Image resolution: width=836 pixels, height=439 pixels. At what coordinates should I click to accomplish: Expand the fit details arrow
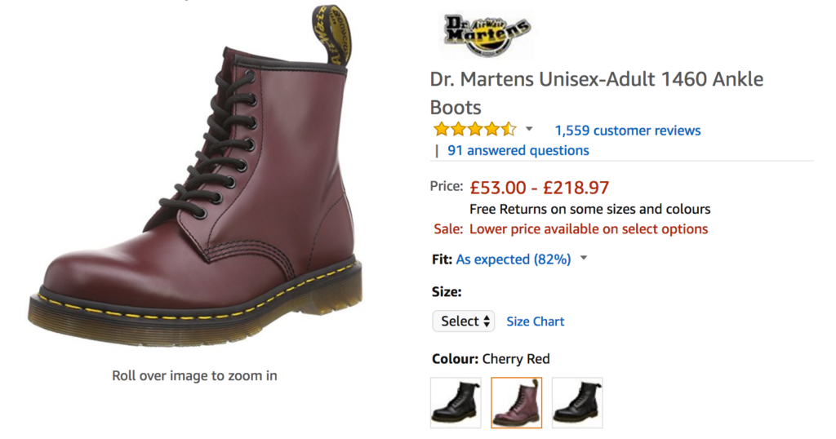pos(584,259)
